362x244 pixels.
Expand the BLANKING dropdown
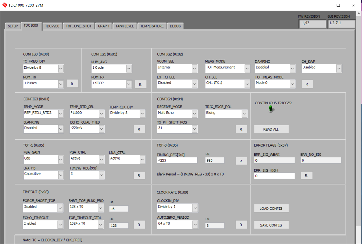coord(44,129)
